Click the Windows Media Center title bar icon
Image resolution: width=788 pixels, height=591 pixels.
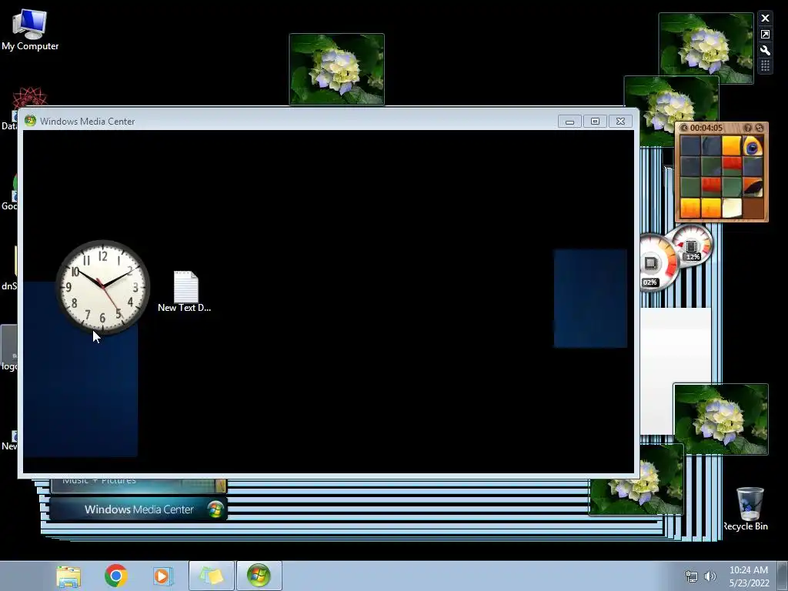tap(30, 121)
